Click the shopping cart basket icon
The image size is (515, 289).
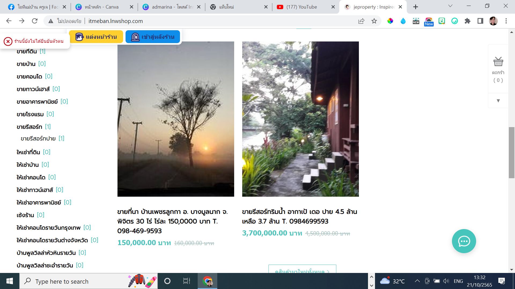click(x=498, y=62)
